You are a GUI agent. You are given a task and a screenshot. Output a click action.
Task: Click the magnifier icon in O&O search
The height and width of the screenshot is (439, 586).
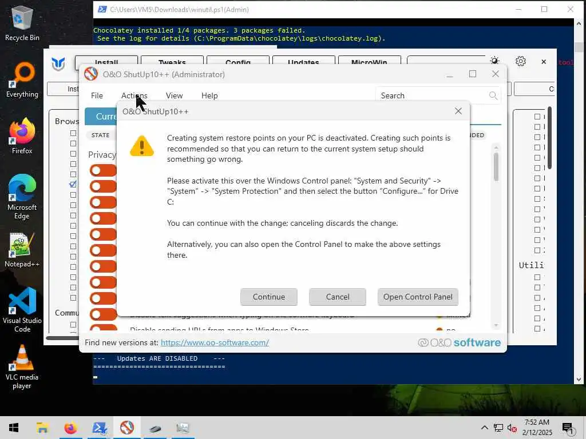click(x=493, y=95)
